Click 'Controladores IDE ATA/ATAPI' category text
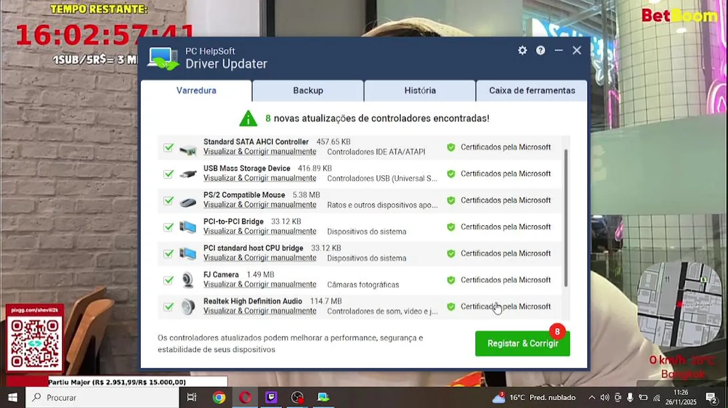Screen dimensions: 728x408 point(376,152)
